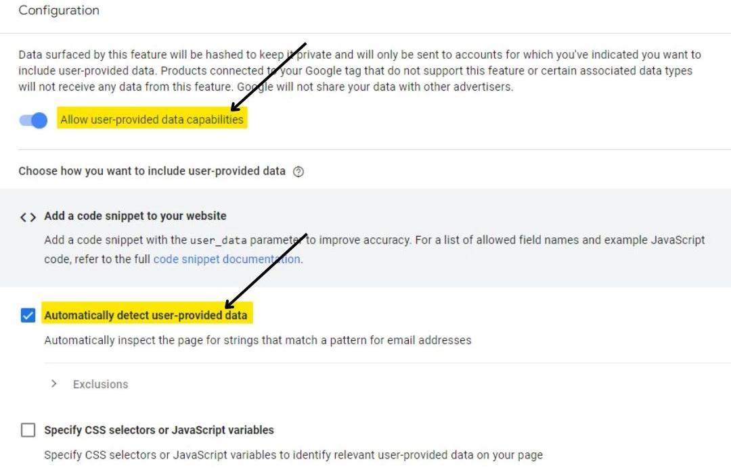Uncheck Automatically detect user-provided data
Screen dimensions: 731x468
[28, 315]
